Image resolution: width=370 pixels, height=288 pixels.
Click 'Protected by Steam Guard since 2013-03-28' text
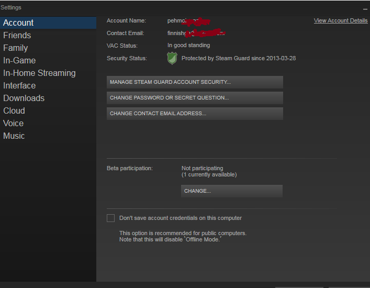pos(239,58)
